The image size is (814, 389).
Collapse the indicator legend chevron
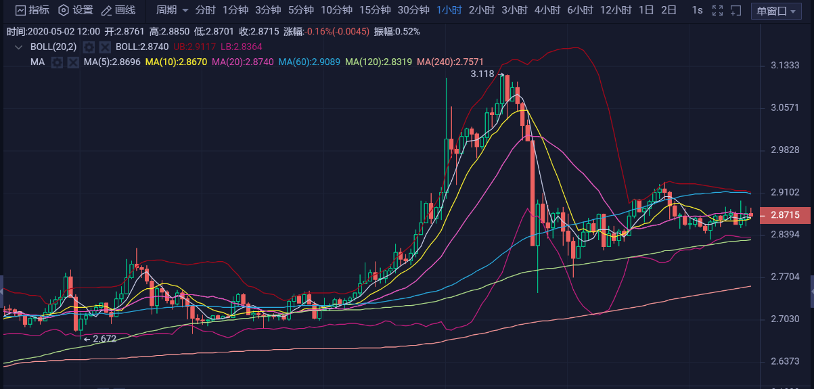(18, 47)
